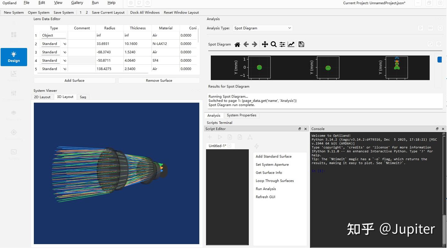This screenshot has height=250, width=447.
Task: Open the Gallery menu
Action: pyautogui.click(x=77, y=3)
